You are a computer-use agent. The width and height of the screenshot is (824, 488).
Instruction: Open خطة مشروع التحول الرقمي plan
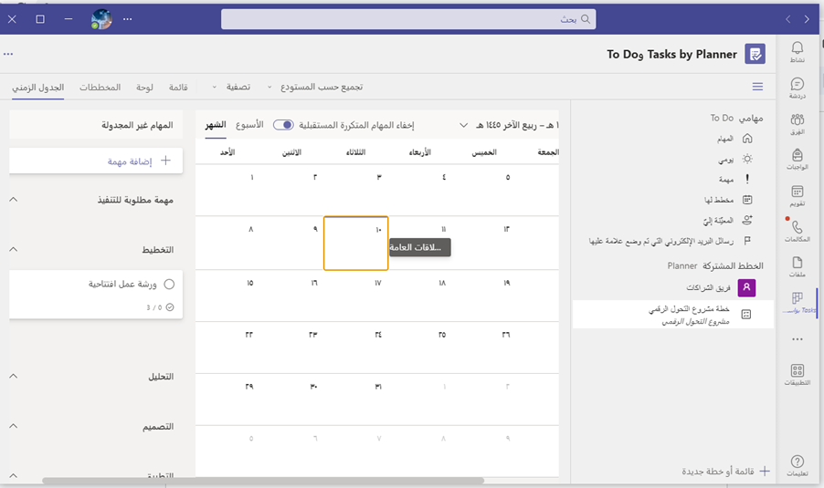pyautogui.click(x=672, y=315)
